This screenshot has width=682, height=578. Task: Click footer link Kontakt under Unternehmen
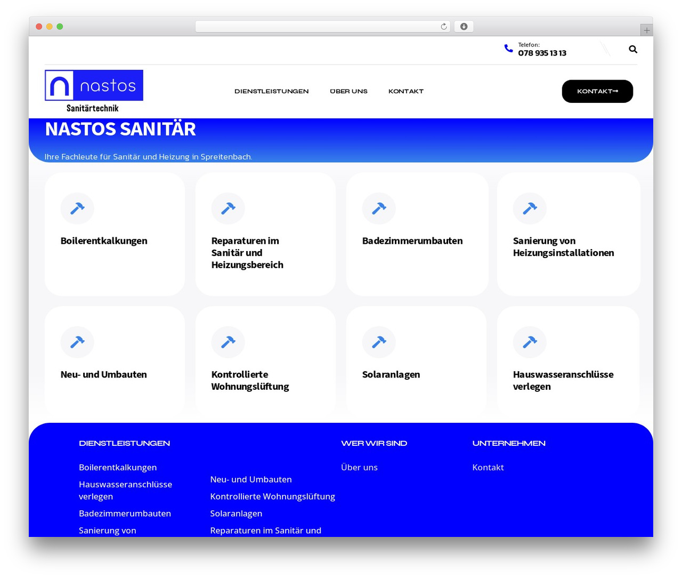(488, 467)
